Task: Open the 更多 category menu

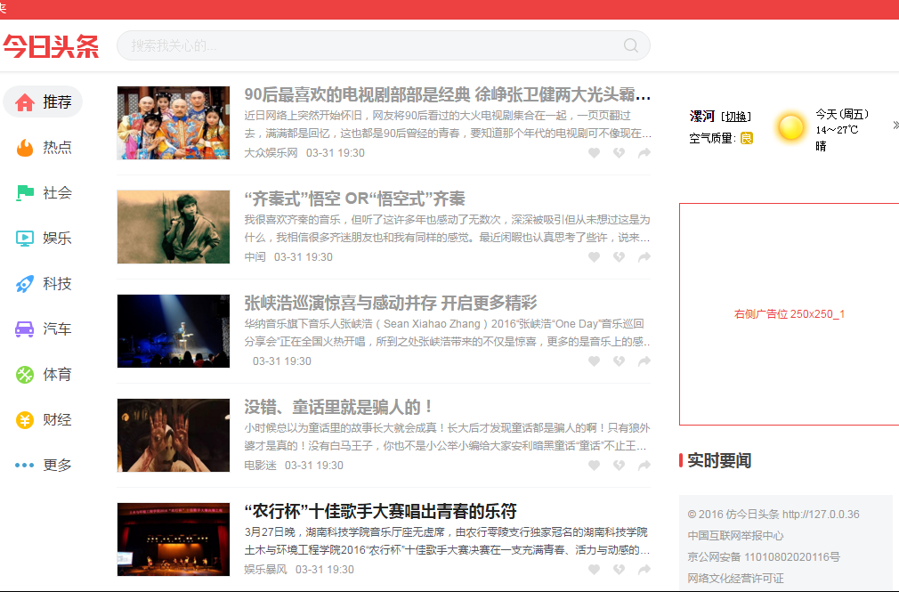Action: (43, 465)
